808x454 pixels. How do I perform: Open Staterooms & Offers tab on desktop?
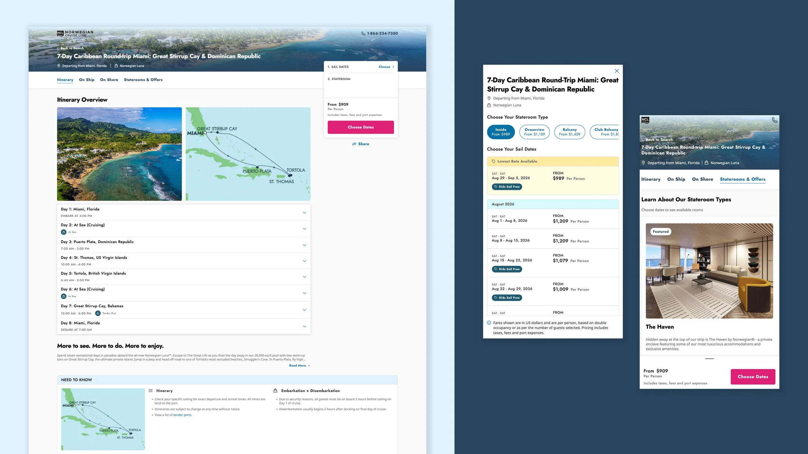[x=143, y=80]
